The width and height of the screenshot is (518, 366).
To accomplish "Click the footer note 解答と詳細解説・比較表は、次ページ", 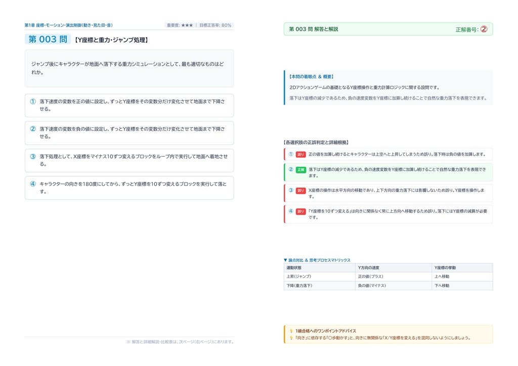I will coord(180,342).
